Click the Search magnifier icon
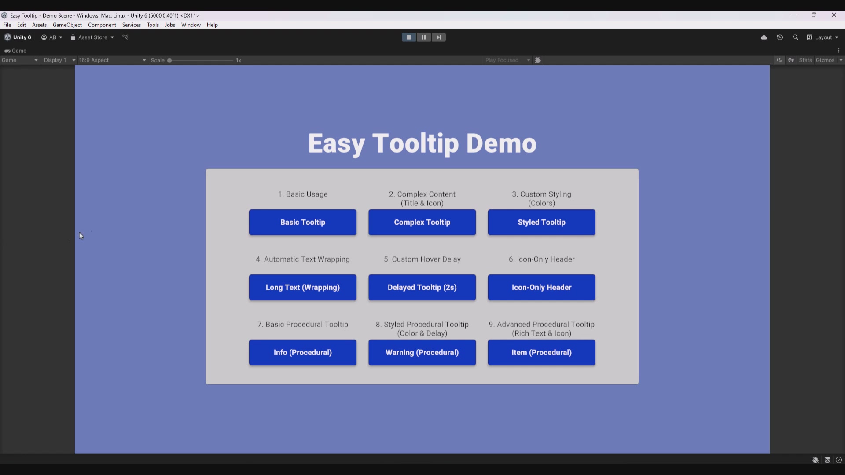 [x=795, y=37]
